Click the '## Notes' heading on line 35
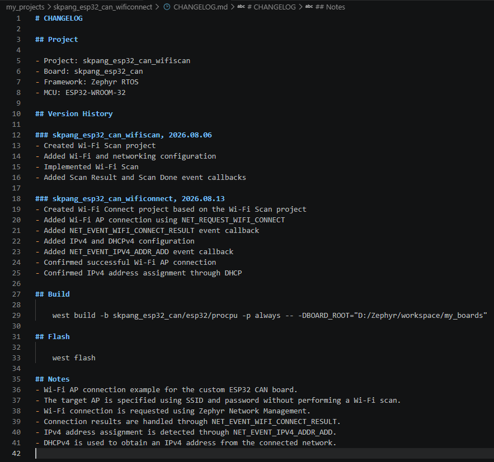The image size is (494, 462). [53, 379]
